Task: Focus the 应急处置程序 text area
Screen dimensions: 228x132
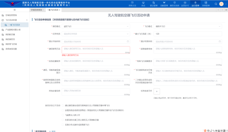Action: pos(96,62)
